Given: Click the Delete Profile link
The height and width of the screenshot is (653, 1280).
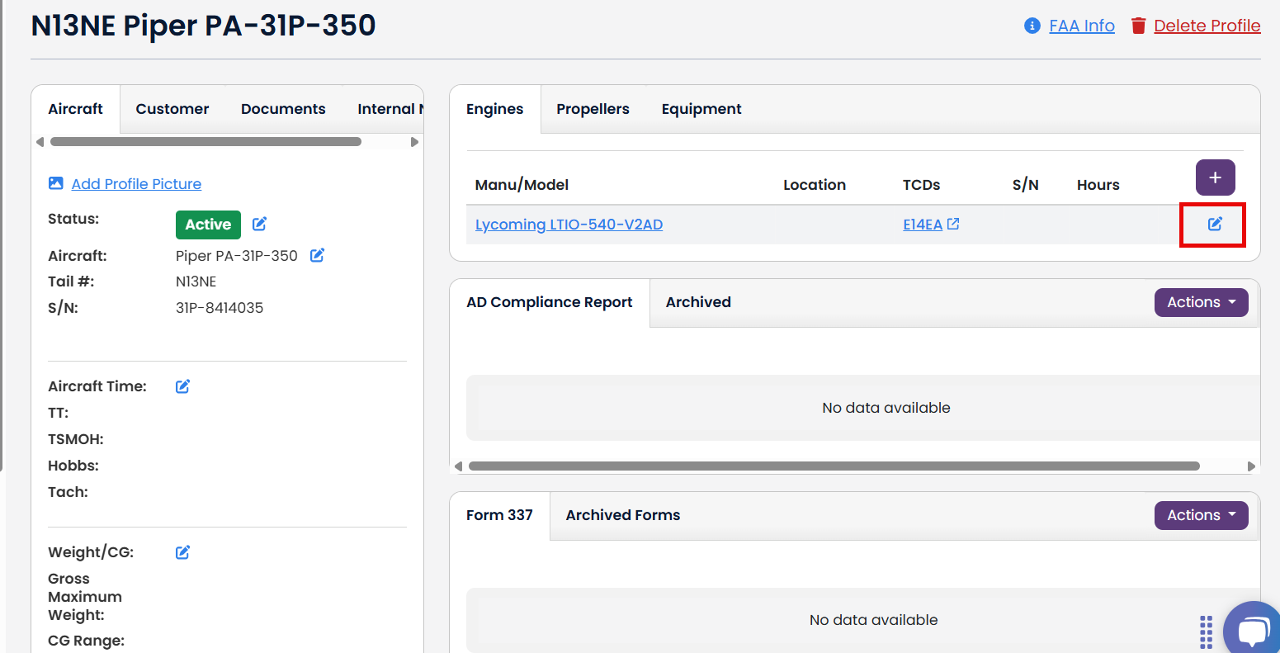Looking at the screenshot, I should tap(1207, 26).
